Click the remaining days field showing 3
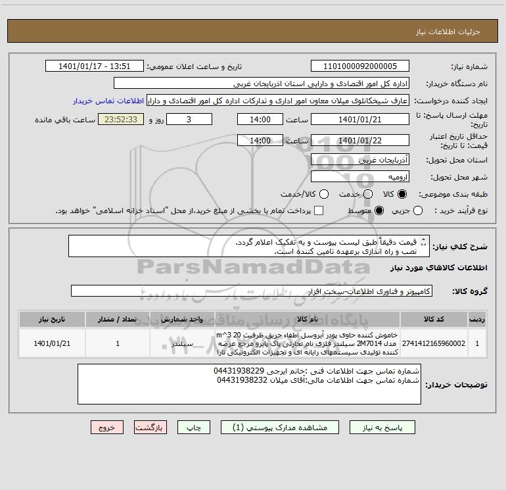Viewport: 506px width, 490px height. (x=189, y=119)
